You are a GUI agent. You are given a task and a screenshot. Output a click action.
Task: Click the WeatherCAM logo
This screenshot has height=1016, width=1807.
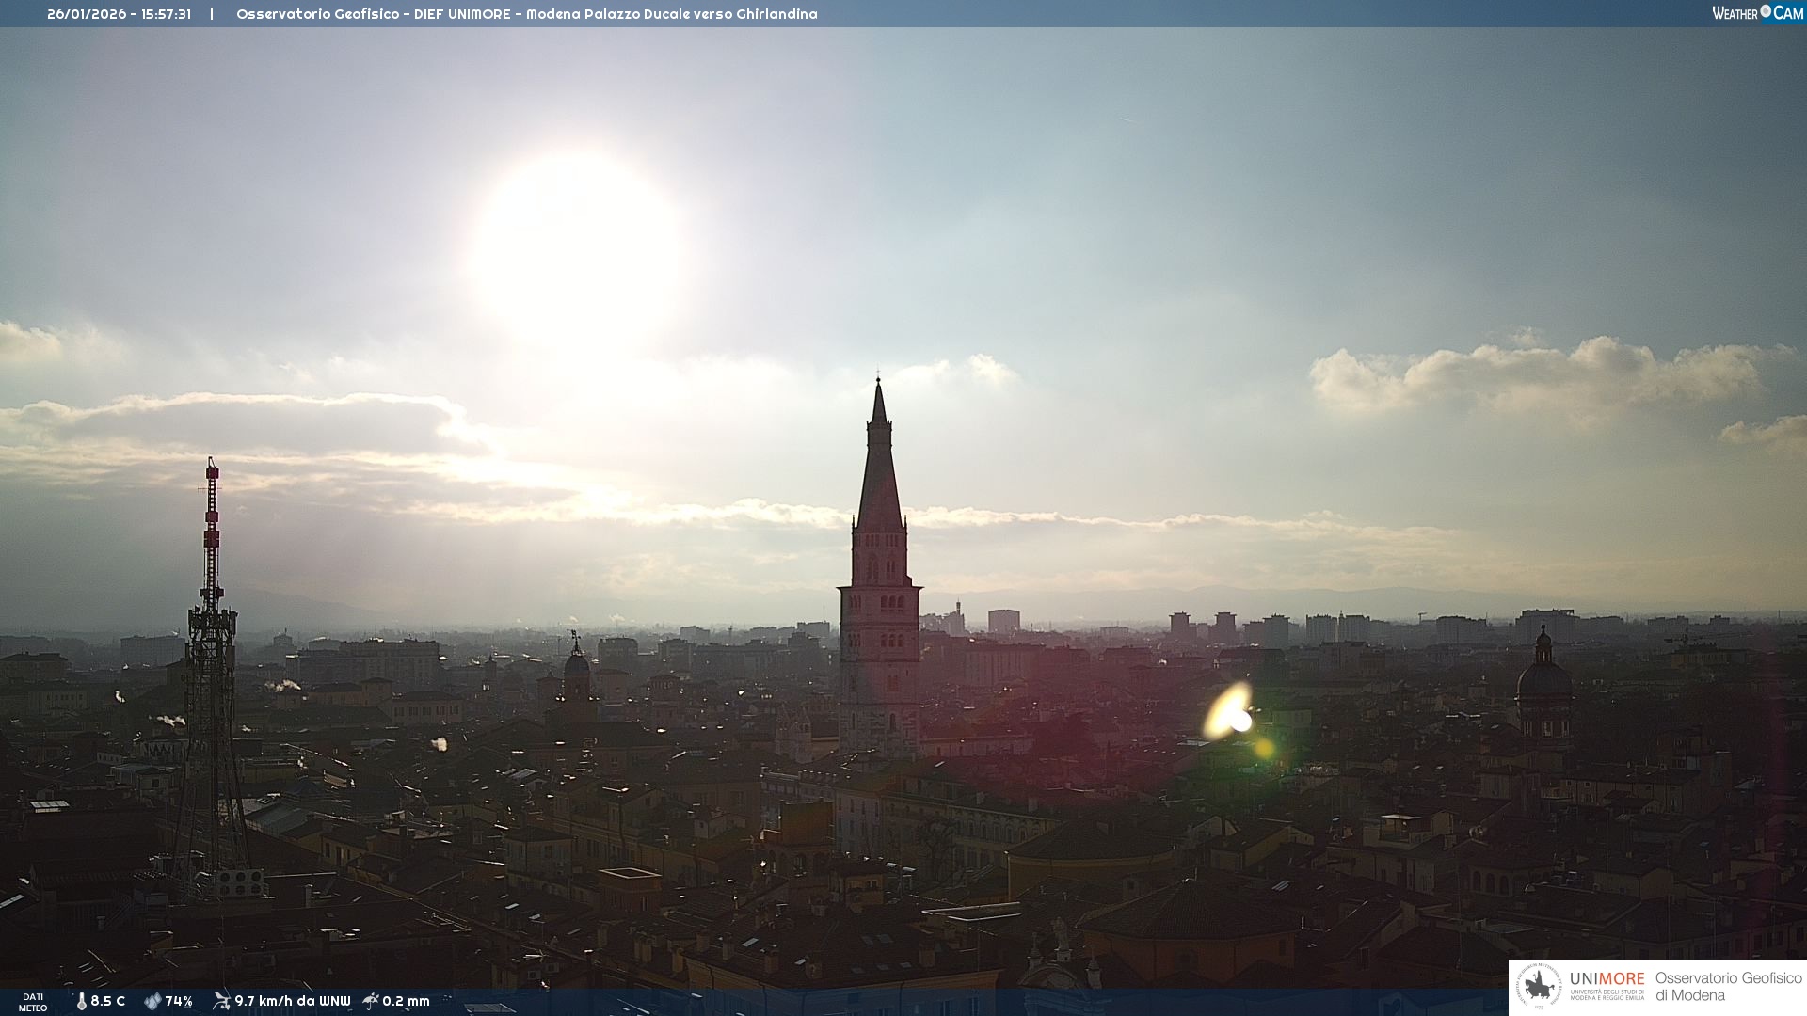click(x=1757, y=13)
